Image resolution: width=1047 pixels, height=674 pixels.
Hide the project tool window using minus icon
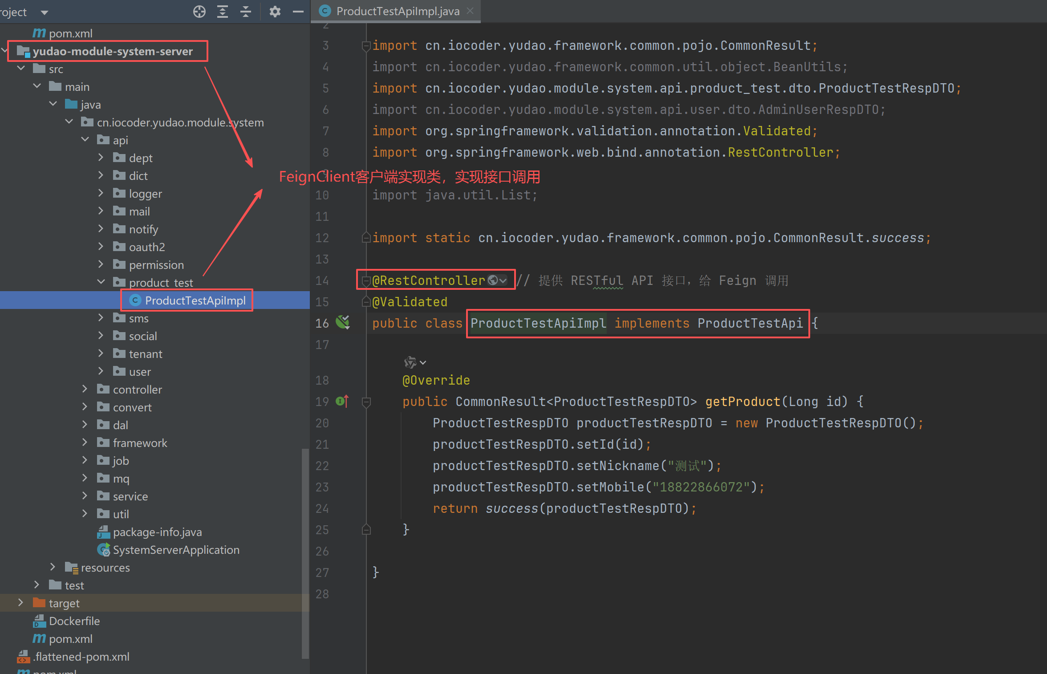point(298,12)
